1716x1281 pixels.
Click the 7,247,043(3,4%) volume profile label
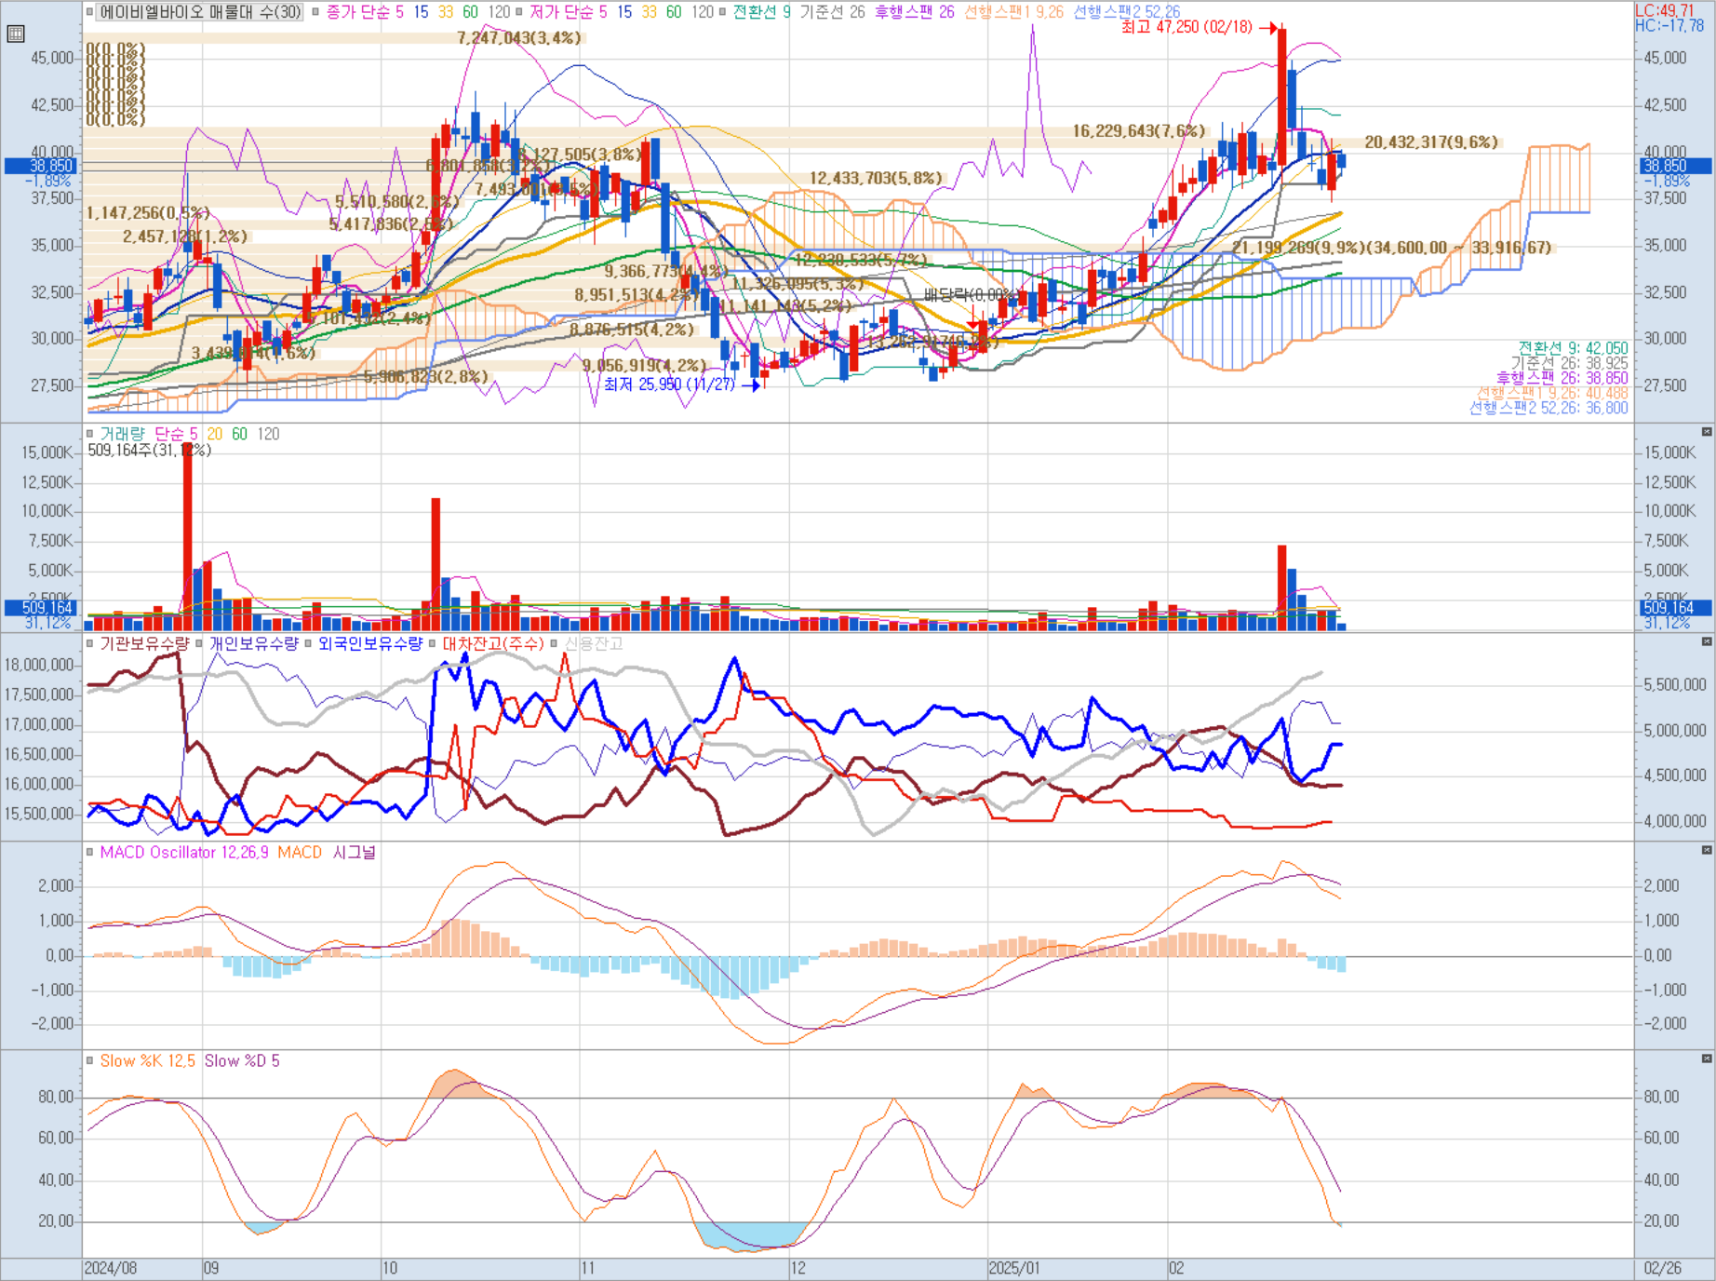518,38
